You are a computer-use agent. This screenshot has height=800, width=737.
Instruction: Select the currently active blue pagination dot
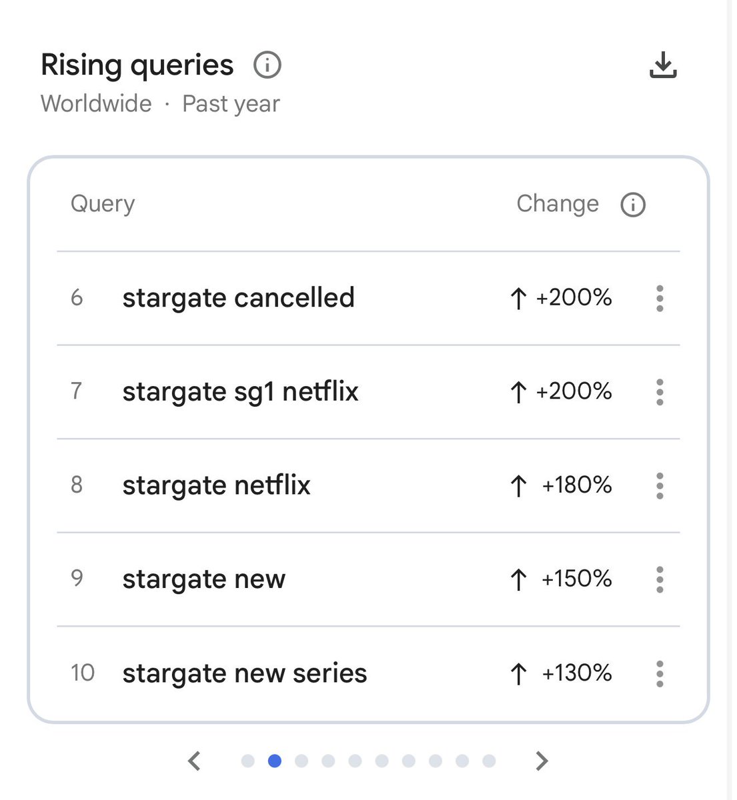pyautogui.click(x=274, y=761)
